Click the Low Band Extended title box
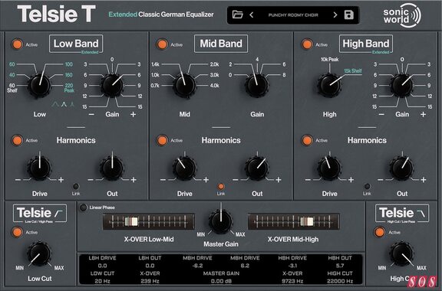 [76, 44]
